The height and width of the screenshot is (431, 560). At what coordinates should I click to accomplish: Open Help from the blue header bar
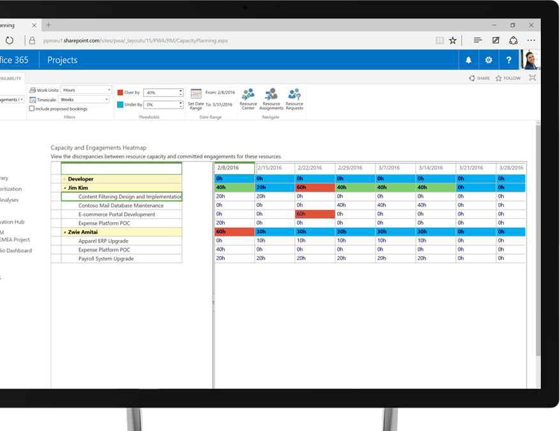click(x=509, y=59)
